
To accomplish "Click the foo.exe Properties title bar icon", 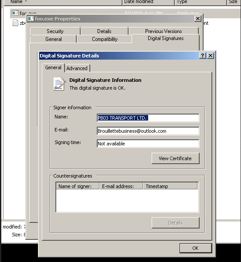I will [31, 19].
